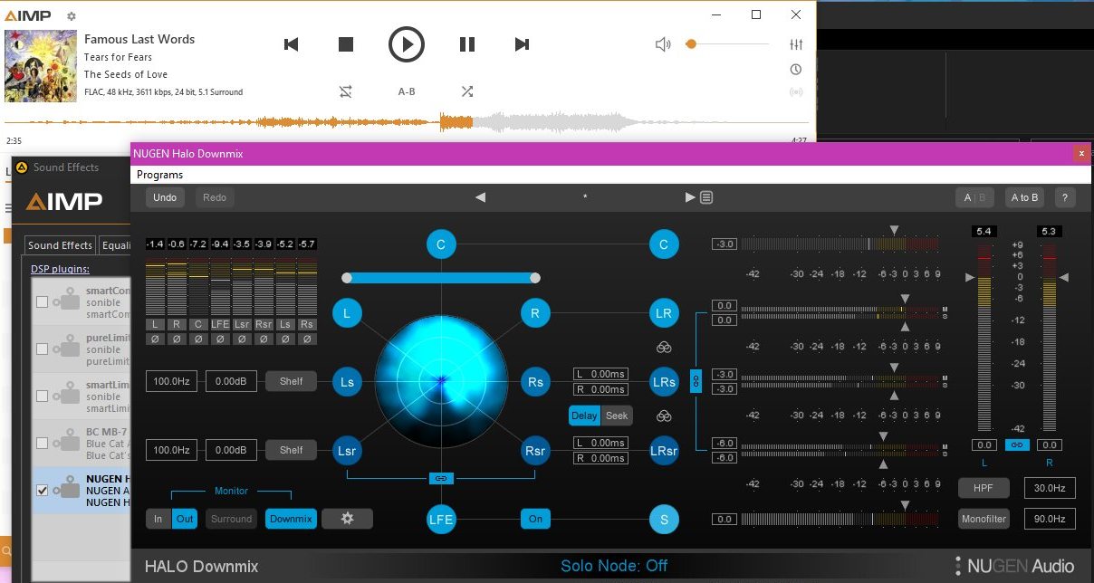Solo the R input node
Viewport: 1094px width, 583px height.
(535, 313)
